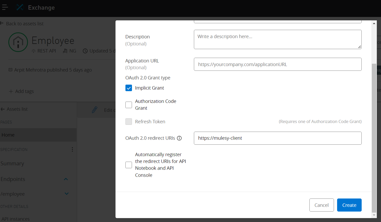Click the Create button
Viewport: 381px width, 222px height.
pyautogui.click(x=349, y=205)
